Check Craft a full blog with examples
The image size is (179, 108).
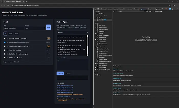(x=5, y=54)
